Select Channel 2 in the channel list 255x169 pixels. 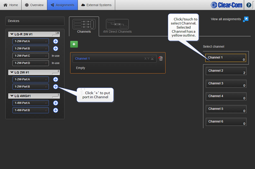[225, 71]
